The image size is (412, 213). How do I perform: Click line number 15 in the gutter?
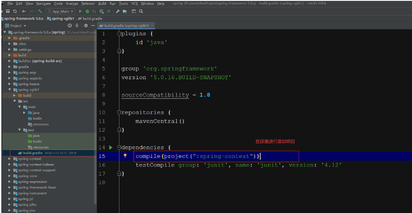102,156
